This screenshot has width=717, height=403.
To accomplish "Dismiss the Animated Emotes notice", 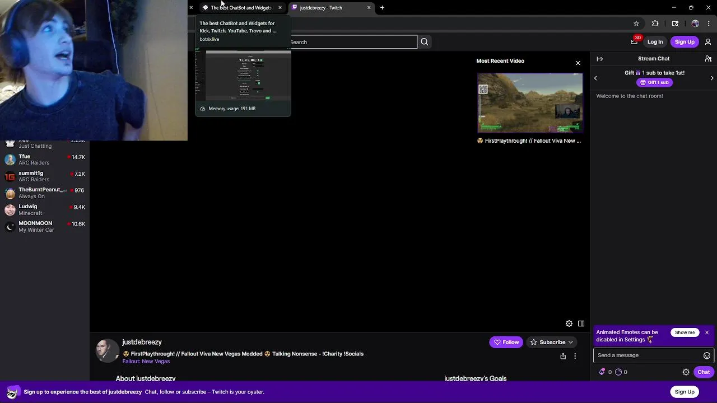I will tap(707, 332).
